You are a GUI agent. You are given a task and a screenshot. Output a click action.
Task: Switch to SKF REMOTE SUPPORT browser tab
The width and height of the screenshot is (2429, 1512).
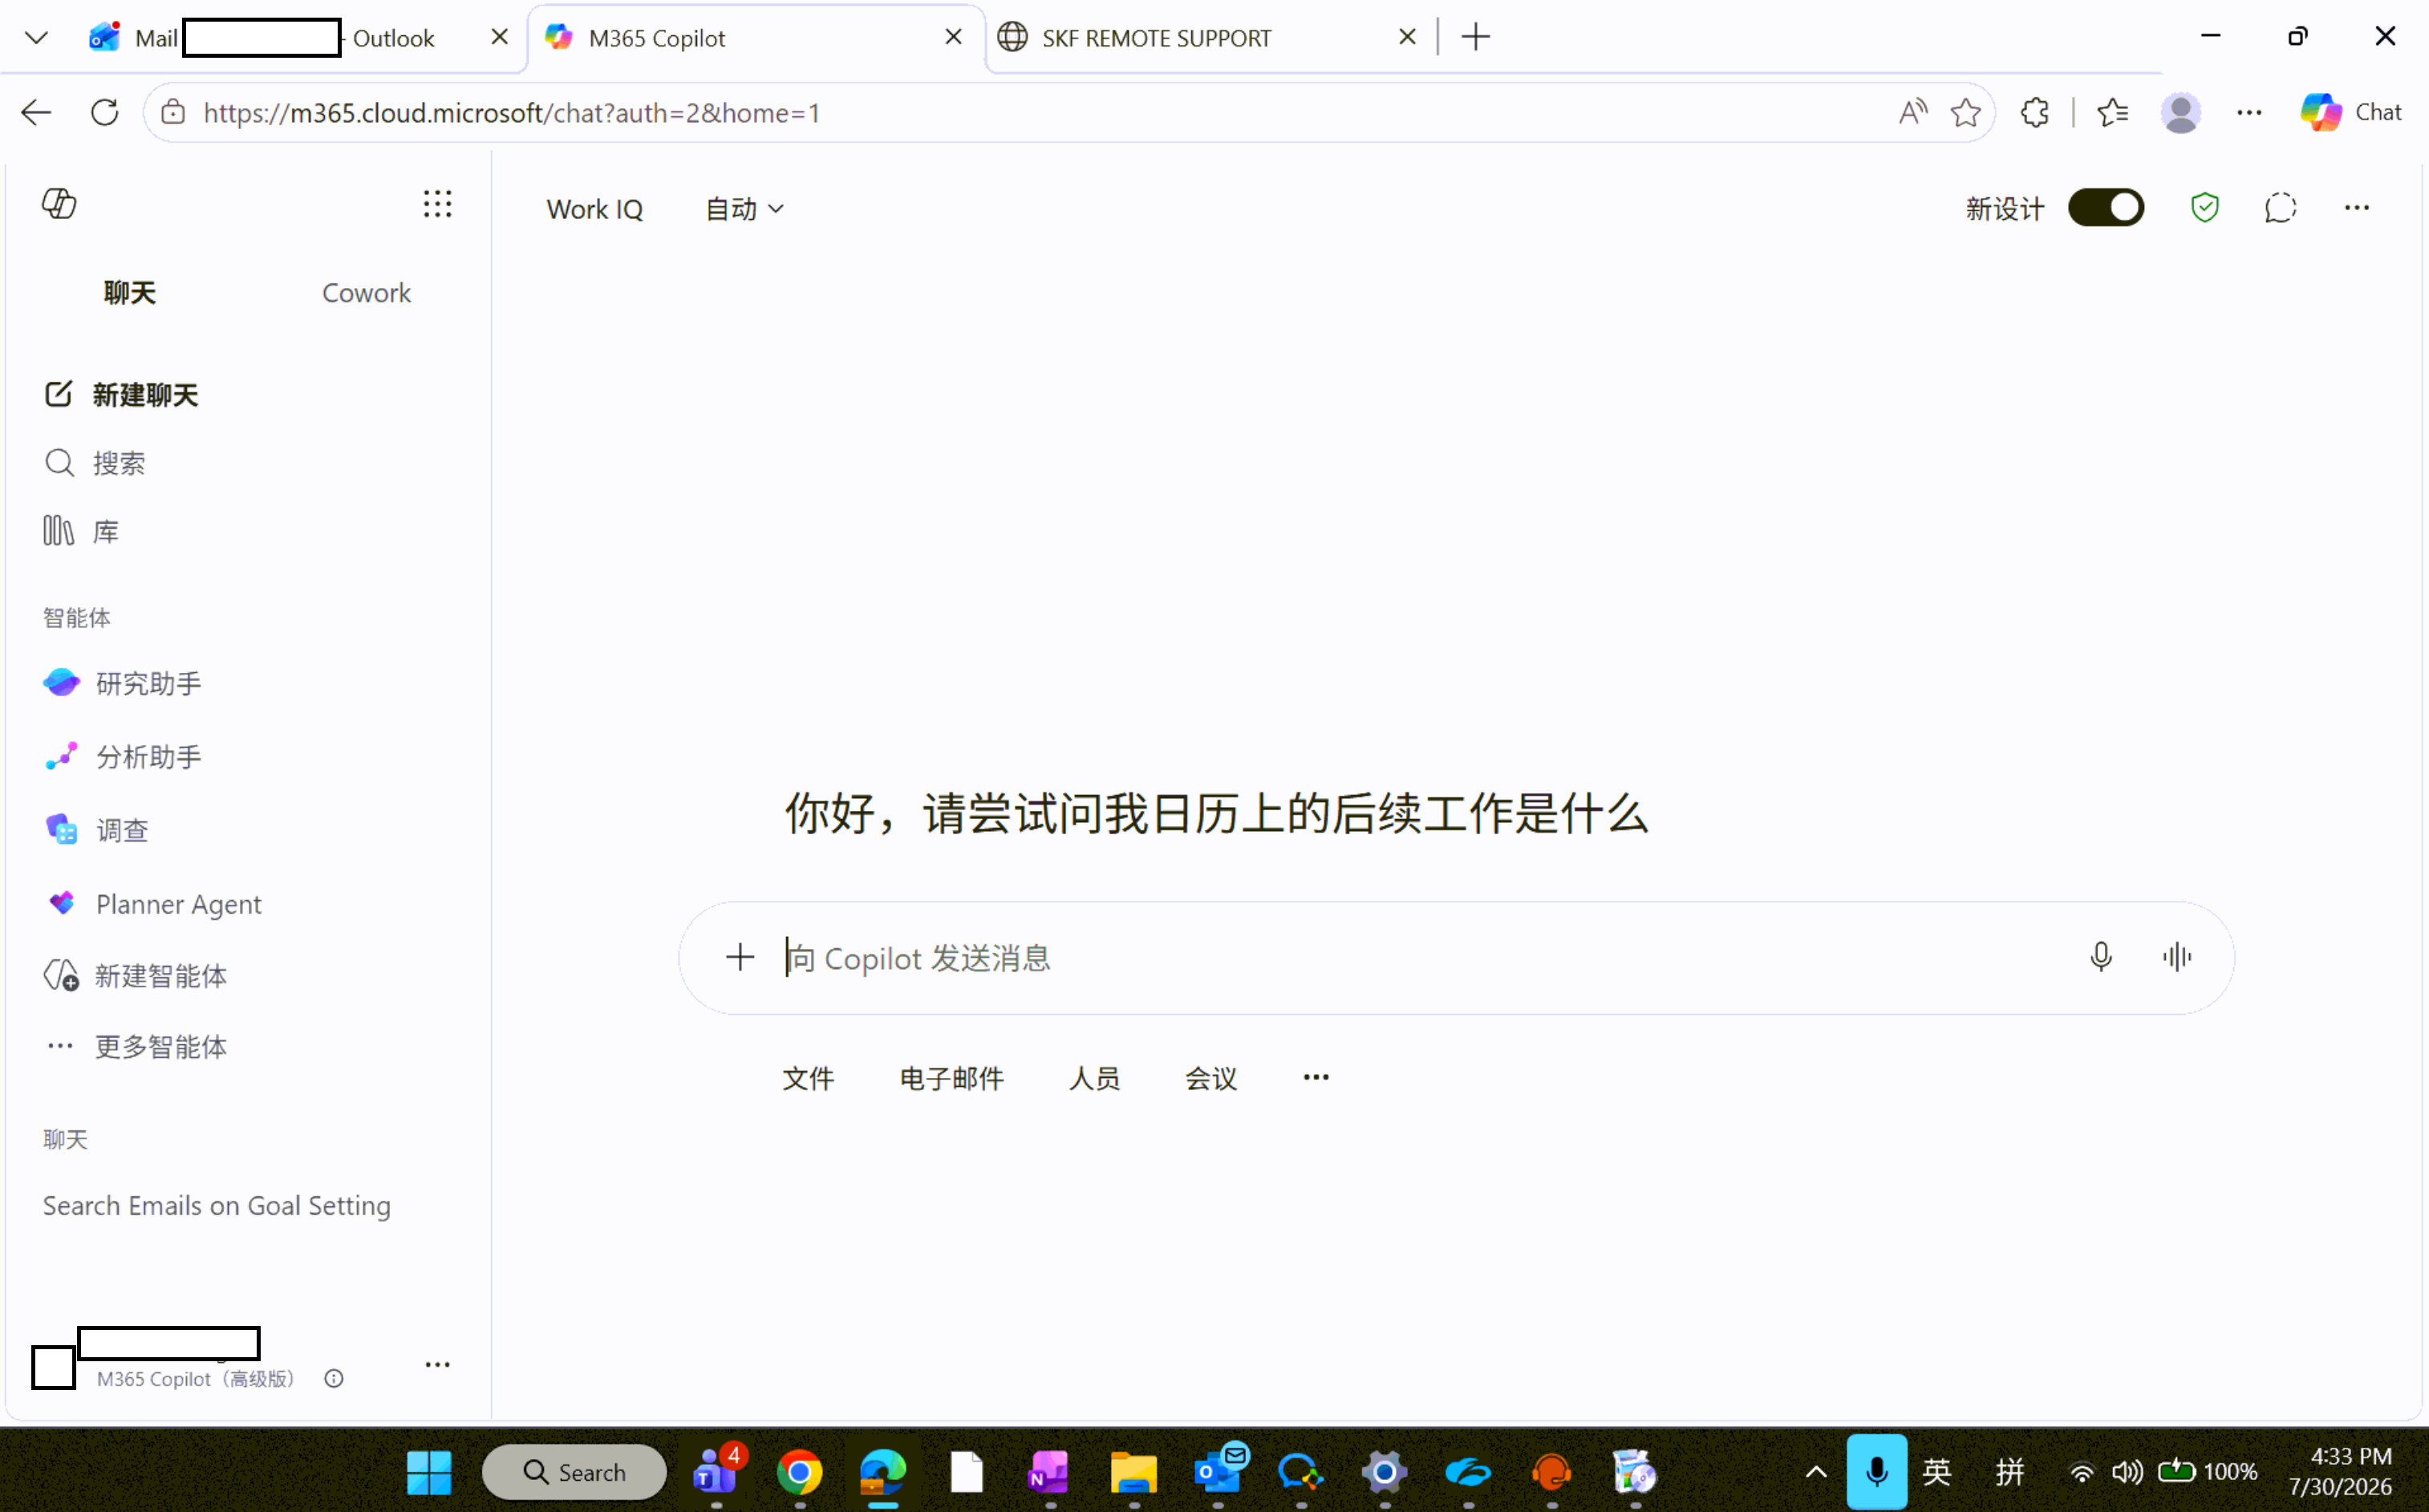pos(1211,38)
